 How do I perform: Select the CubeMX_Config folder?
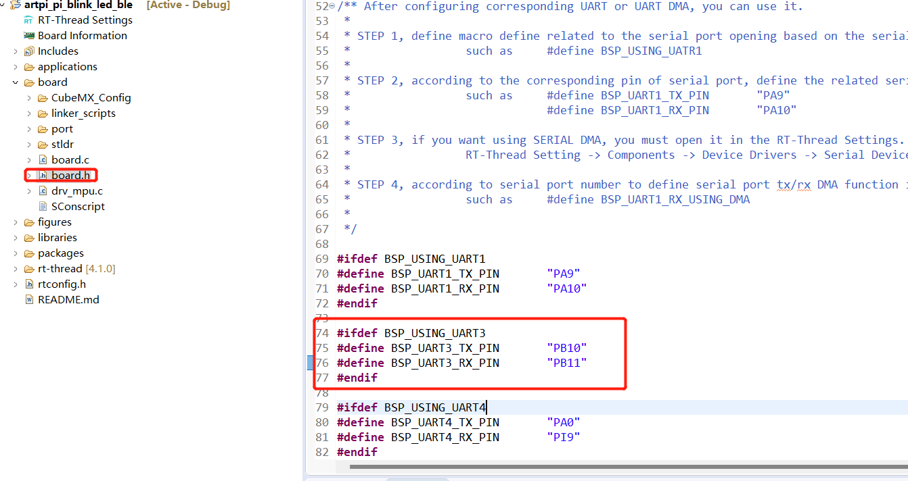[89, 97]
